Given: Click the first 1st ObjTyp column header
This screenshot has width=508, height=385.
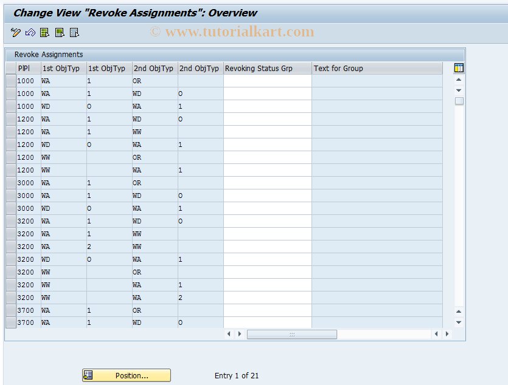Looking at the screenshot, I should point(64,68).
